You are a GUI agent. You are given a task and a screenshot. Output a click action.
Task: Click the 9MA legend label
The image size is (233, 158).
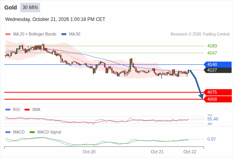[36, 110]
